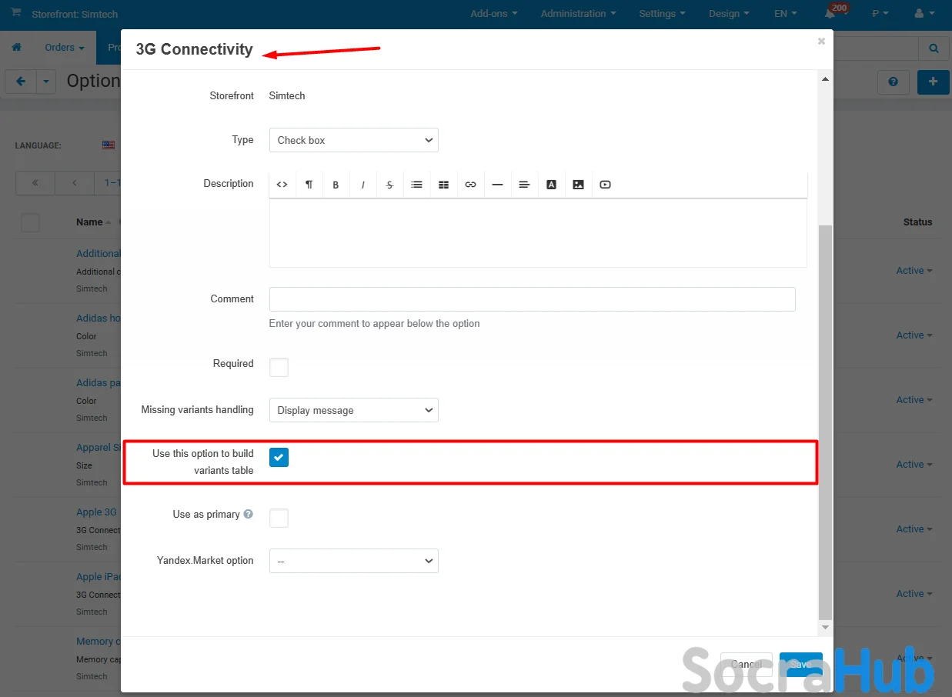Open Active status dropdown for Apple 3G row
Viewport: 952px width, 697px height.
914,529
